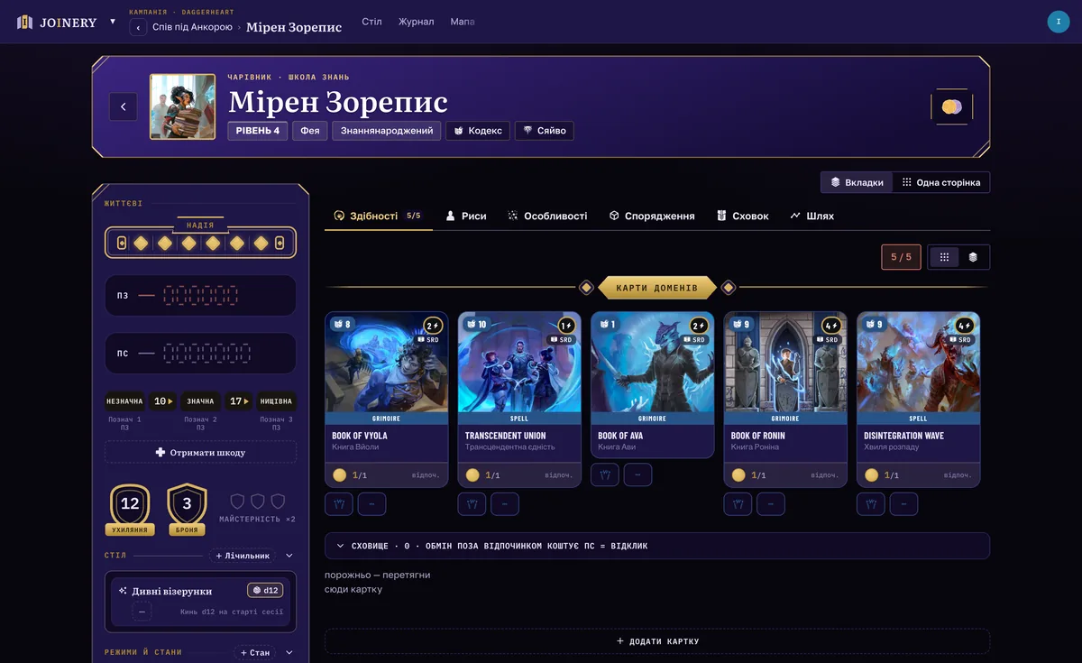Click the hand icon under Book of Ronin
The image size is (1082, 663).
pos(738,504)
